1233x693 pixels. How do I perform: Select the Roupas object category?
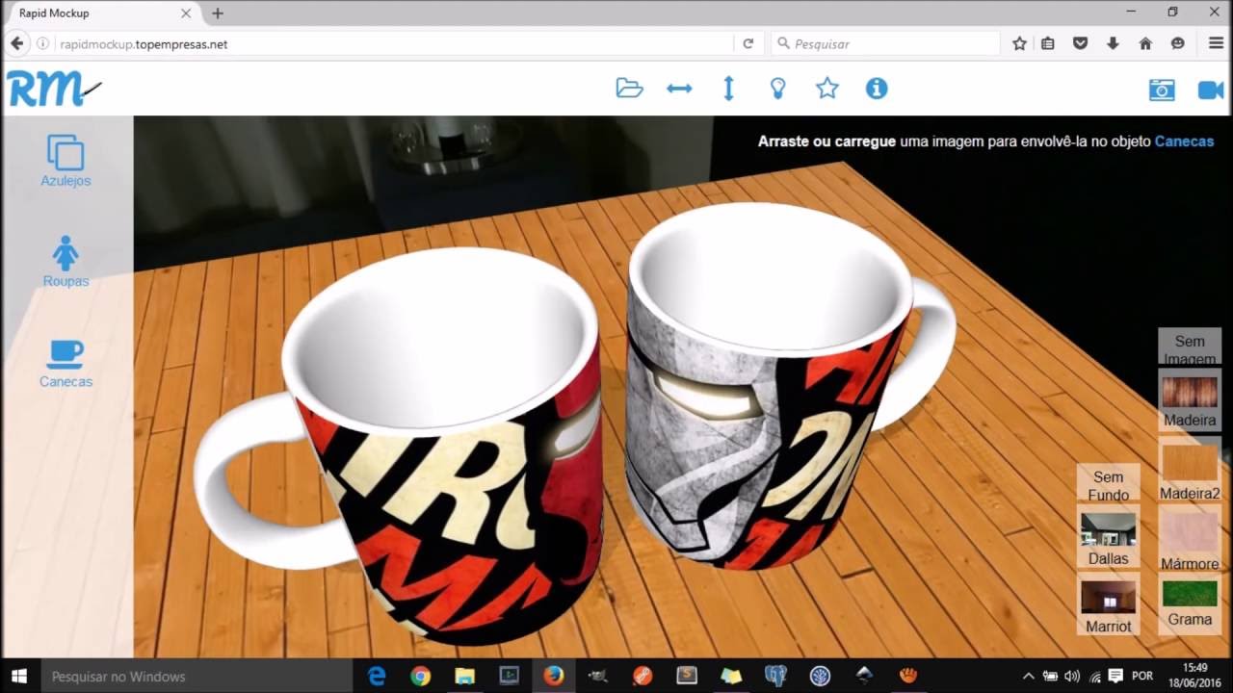pos(66,261)
